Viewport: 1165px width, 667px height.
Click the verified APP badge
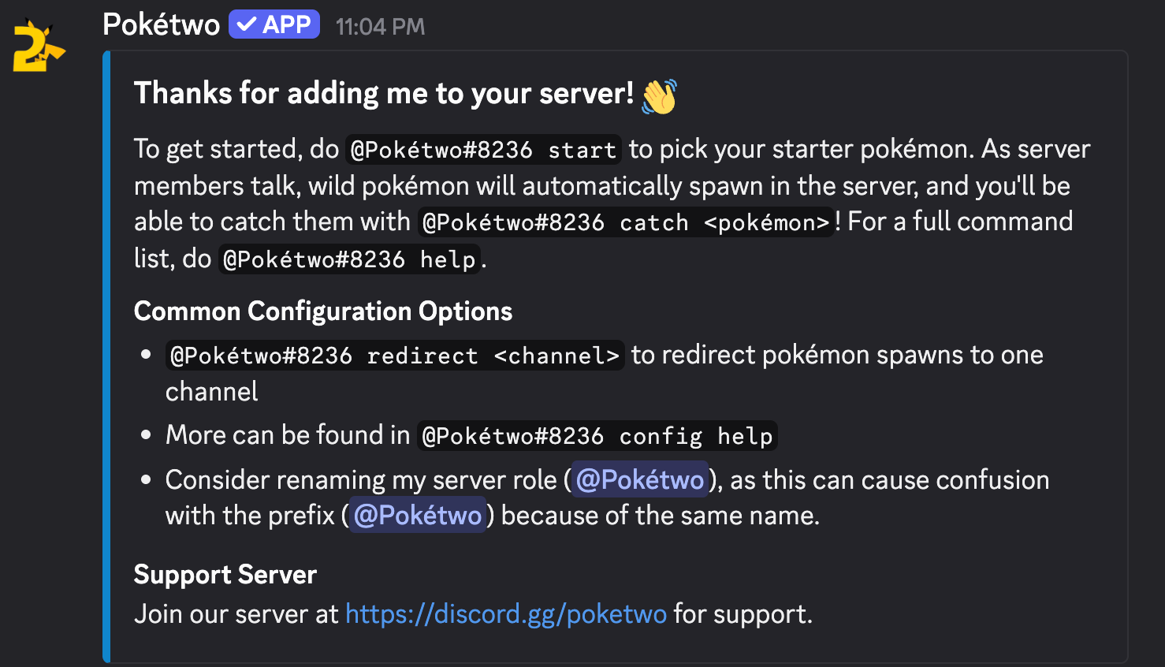pos(274,24)
